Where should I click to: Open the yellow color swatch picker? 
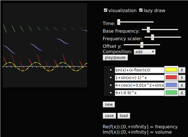[x=171, y=70]
